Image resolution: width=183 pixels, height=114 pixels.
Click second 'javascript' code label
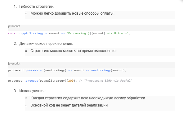tap(14, 64)
